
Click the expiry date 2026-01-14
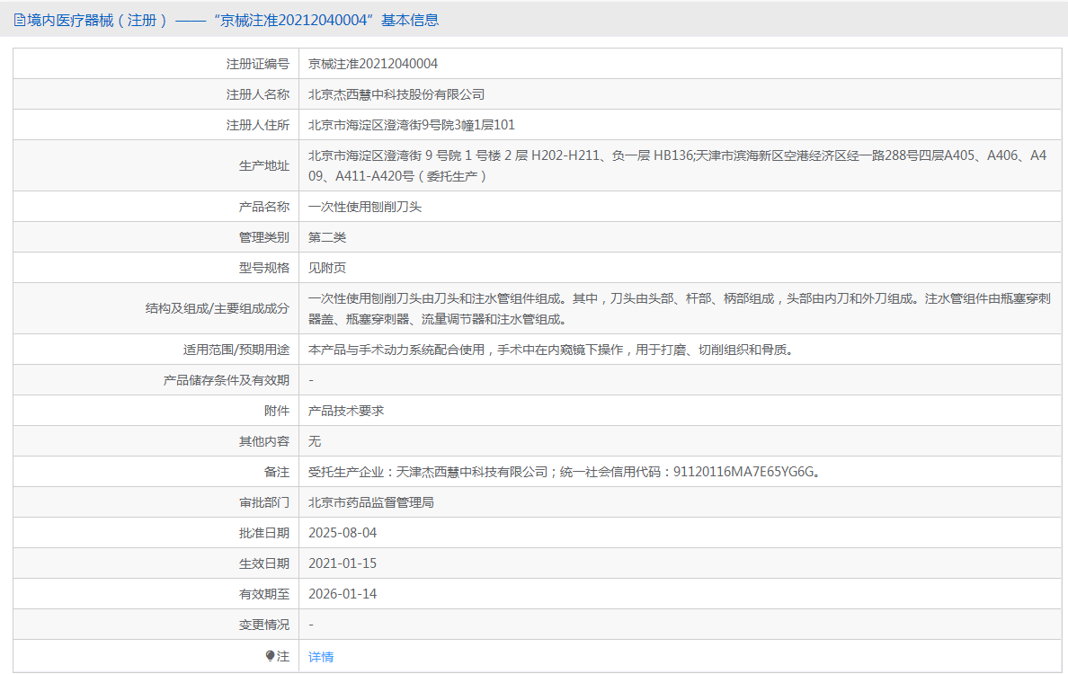pyautogui.click(x=343, y=594)
